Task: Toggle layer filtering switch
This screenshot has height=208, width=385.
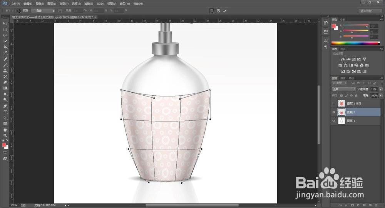Action: pyautogui.click(x=381, y=83)
